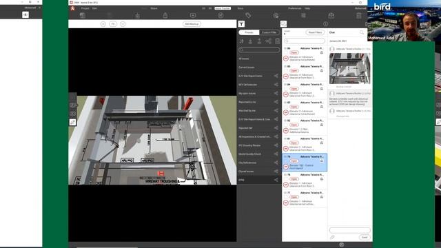Switch to the Presets tab
Viewport: 441px width, 248px height.
click(x=249, y=32)
